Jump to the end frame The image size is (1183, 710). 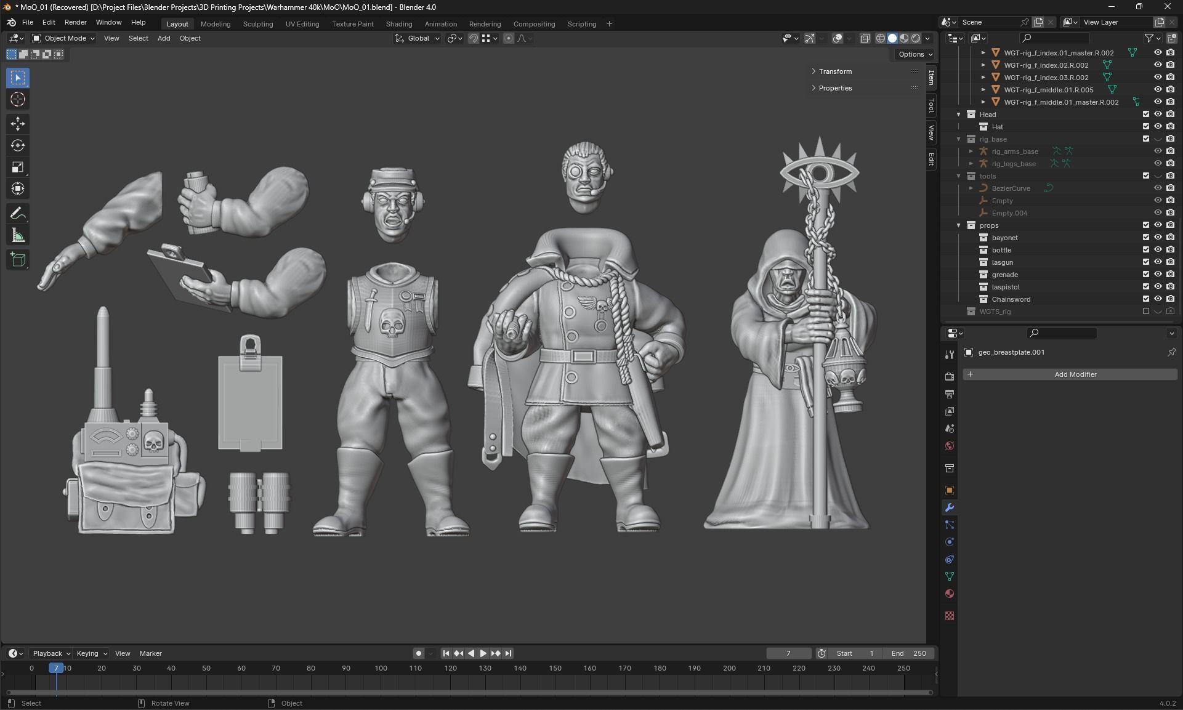point(508,653)
